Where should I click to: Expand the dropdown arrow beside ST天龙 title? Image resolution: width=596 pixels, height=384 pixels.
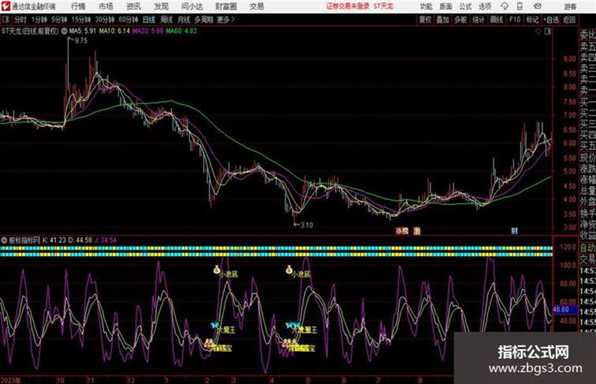(x=64, y=31)
